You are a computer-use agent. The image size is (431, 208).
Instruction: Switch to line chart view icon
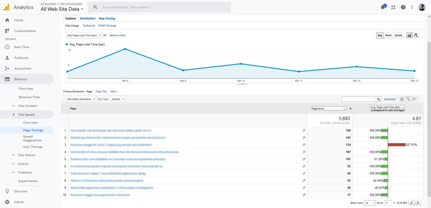409,35
